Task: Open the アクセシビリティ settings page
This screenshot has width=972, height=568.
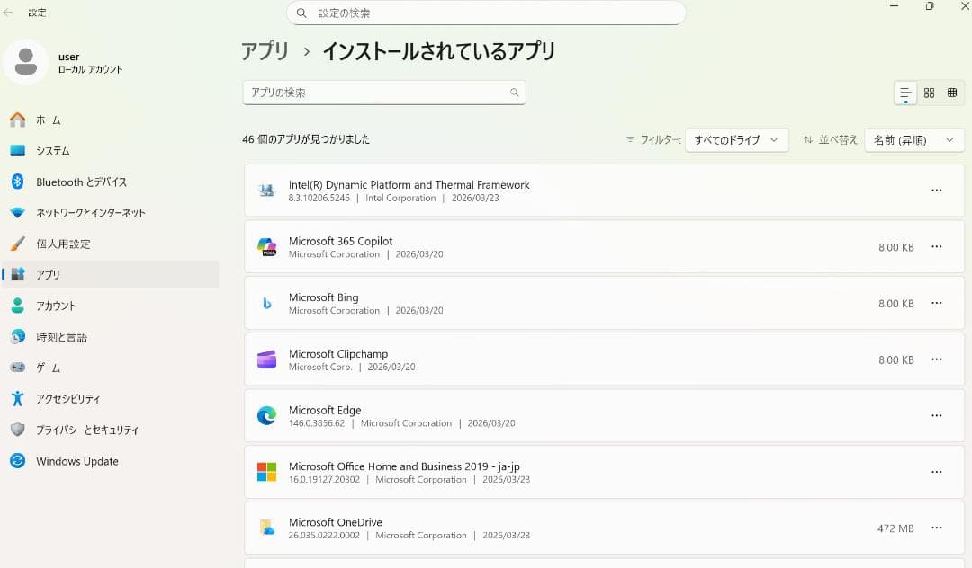Action: (111, 398)
